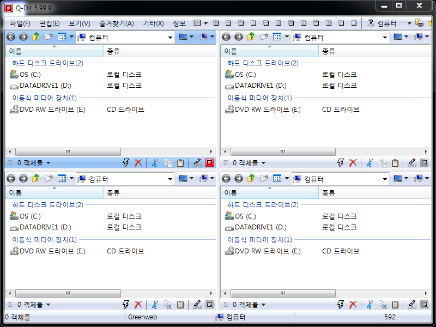Click the new folder icon in the bottom-left pane
Viewport: 436px width, 327px height.
coord(49,179)
